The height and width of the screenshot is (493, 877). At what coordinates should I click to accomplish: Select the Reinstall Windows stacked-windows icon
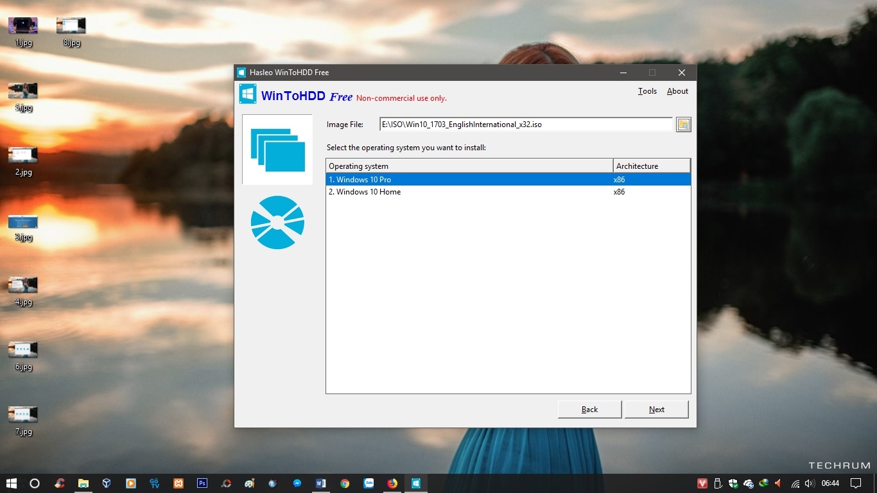pos(277,150)
